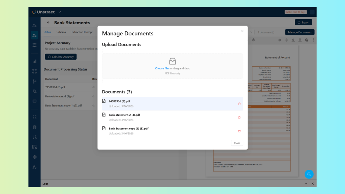This screenshot has height=194, width=345.
Task: Toggle raw view eye for 7458893d (2).pdf
Action: pos(94,87)
